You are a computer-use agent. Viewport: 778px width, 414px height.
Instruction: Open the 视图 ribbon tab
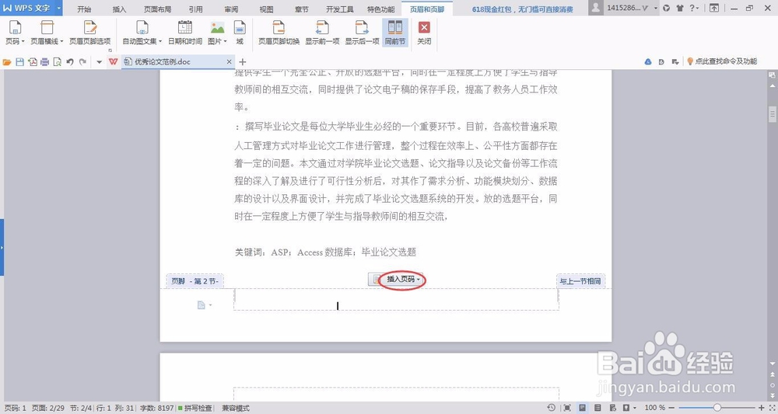(x=266, y=9)
